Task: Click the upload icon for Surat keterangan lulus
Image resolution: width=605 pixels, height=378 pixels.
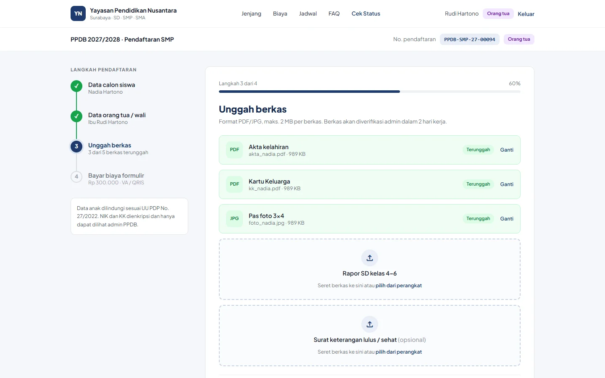Action: coord(370,324)
